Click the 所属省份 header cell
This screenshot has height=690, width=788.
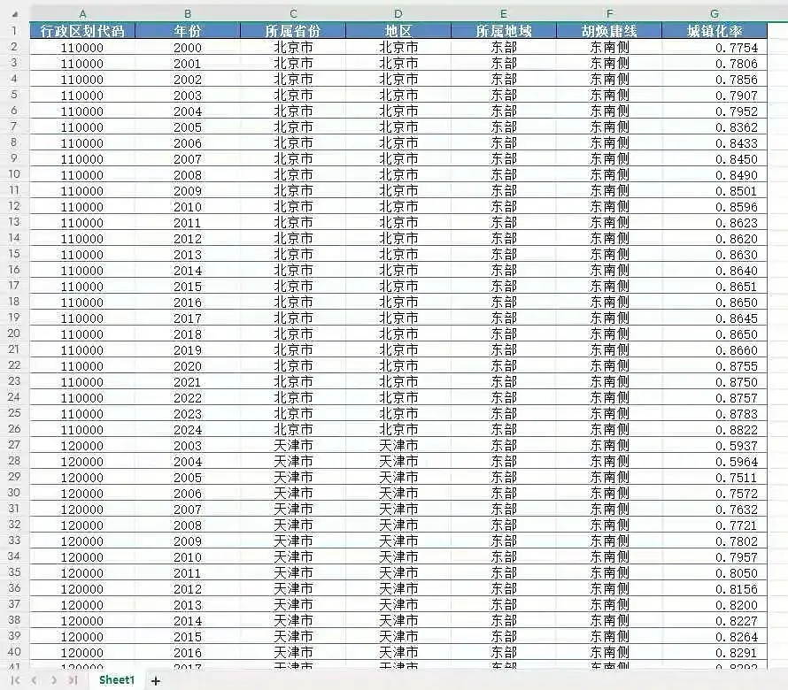click(293, 31)
